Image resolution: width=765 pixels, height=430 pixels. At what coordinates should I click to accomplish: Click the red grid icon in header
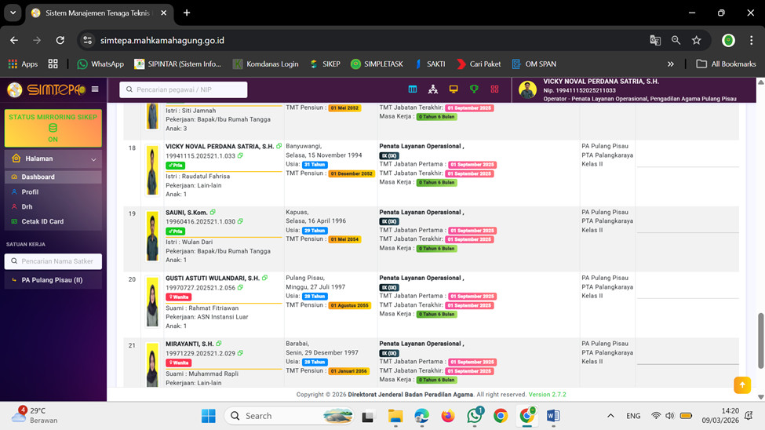(494, 89)
